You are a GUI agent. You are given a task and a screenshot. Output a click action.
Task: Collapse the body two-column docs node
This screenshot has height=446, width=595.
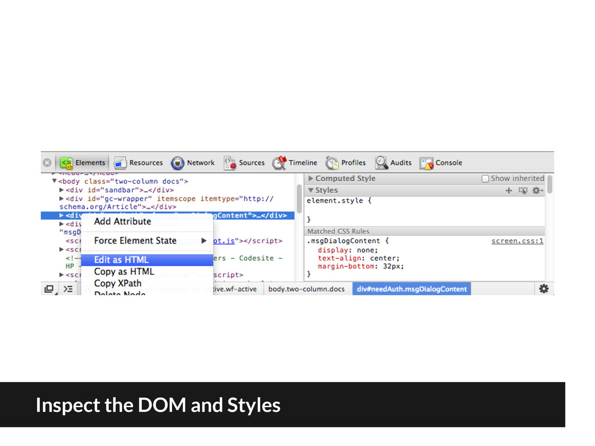(55, 181)
